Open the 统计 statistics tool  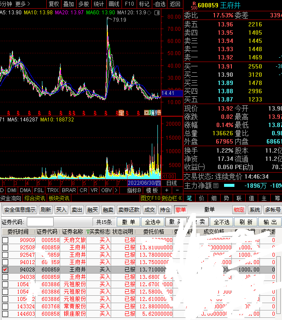[99, 4]
